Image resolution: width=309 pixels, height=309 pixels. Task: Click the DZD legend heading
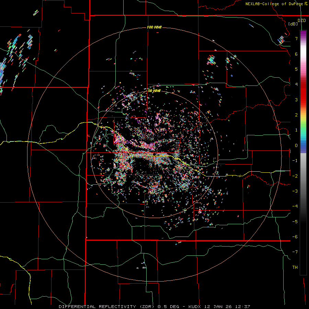302,21
